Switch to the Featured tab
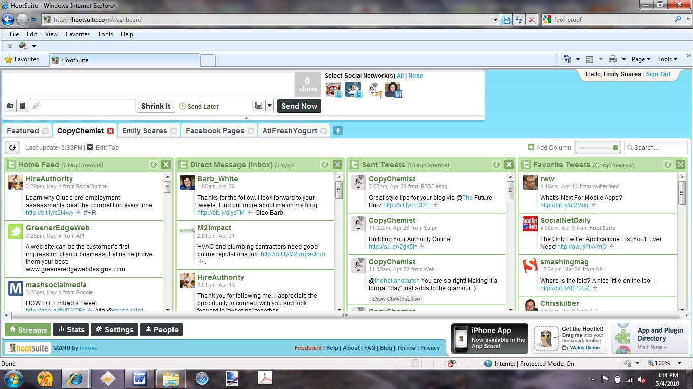This screenshot has width=693, height=389. [x=22, y=131]
